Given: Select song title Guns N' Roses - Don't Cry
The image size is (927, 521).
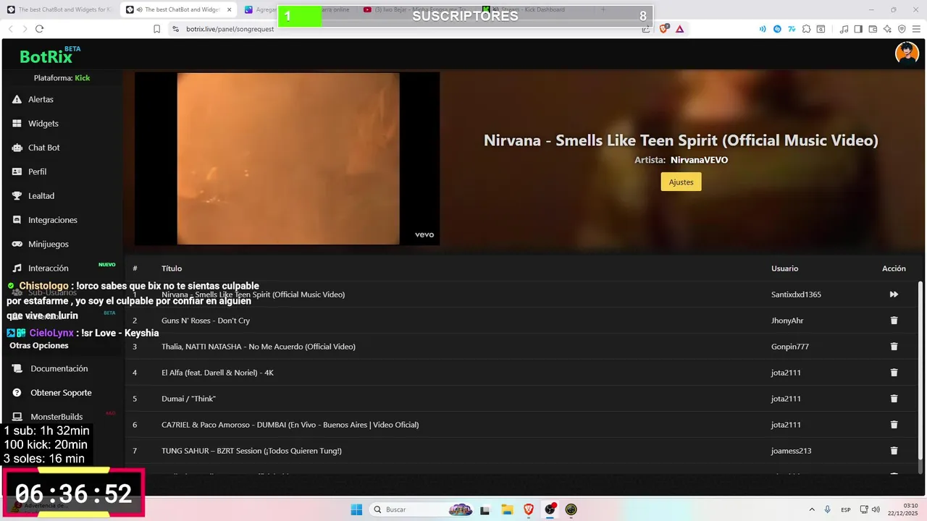Looking at the screenshot, I should 206,321.
